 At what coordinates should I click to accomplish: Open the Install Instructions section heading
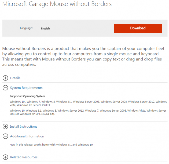coord(24,127)
